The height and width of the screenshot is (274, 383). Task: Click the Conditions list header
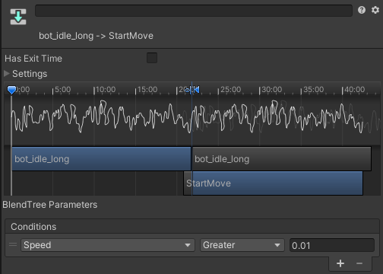tap(192, 227)
